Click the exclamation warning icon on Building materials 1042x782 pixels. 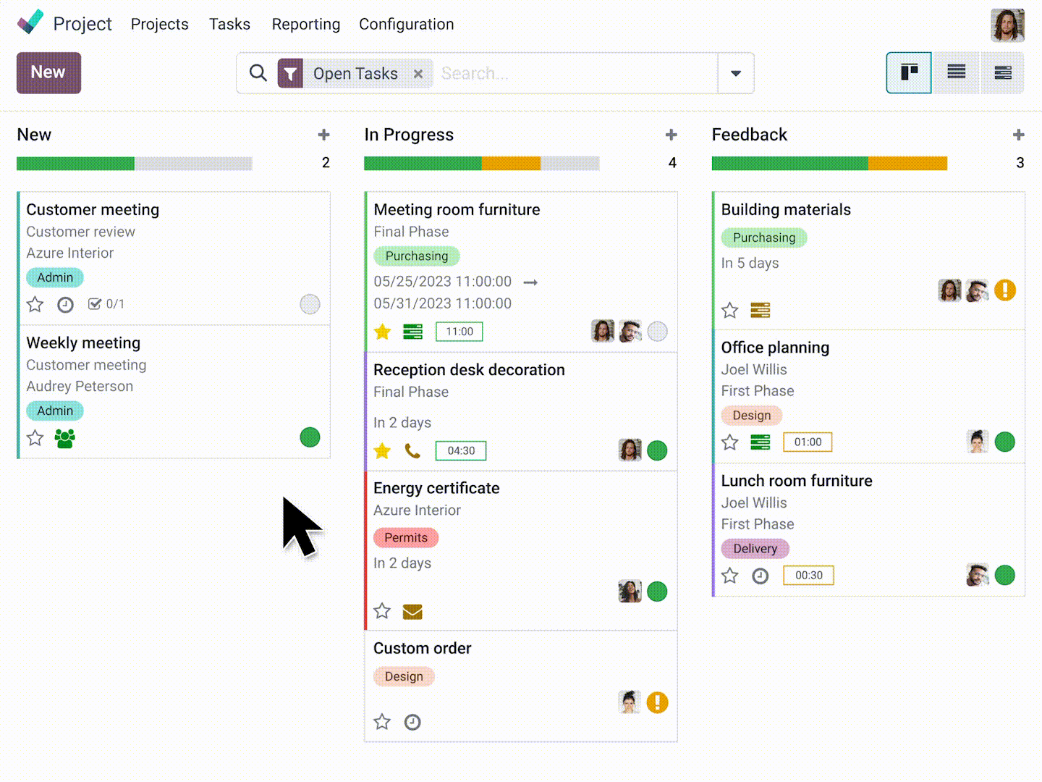pyautogui.click(x=1004, y=290)
